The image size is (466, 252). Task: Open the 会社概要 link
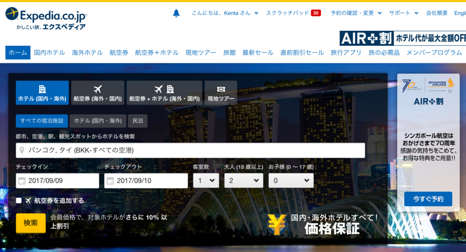[436, 13]
